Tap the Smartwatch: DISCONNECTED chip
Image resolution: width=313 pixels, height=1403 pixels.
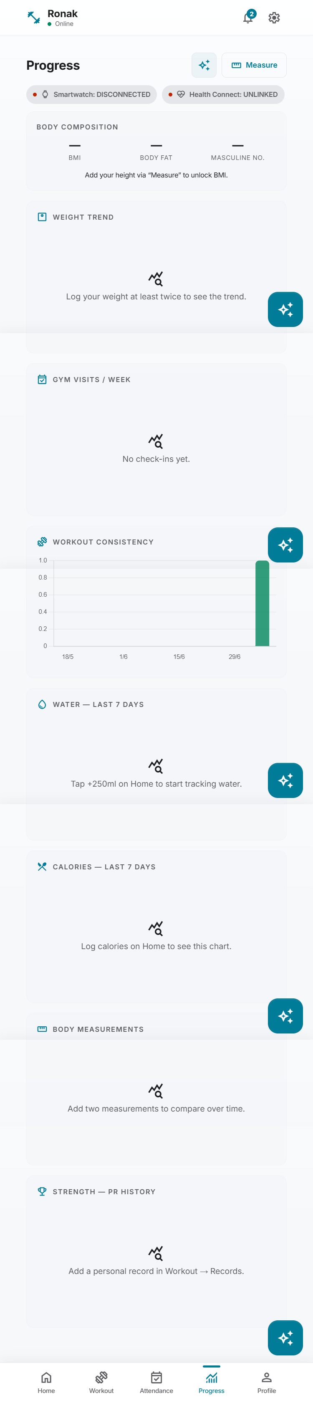pyautogui.click(x=91, y=95)
